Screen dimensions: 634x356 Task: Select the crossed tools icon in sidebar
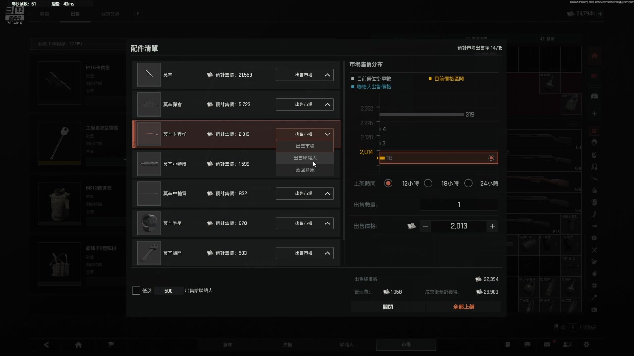(594, 250)
